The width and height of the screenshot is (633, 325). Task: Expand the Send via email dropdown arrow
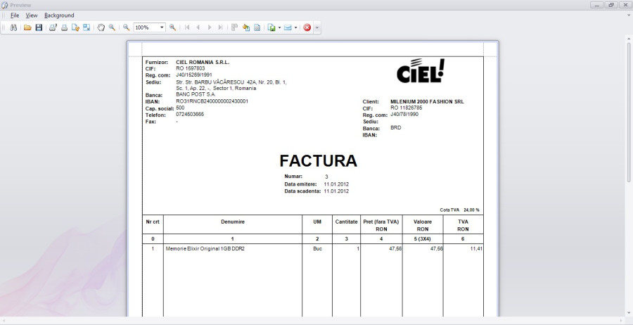click(295, 27)
